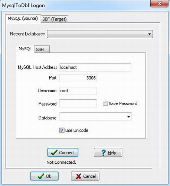
Task: Open the Database dropdown arrow
Action: (x=128, y=116)
